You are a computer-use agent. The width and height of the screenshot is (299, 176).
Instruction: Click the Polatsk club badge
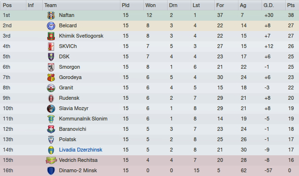[x=51, y=139]
